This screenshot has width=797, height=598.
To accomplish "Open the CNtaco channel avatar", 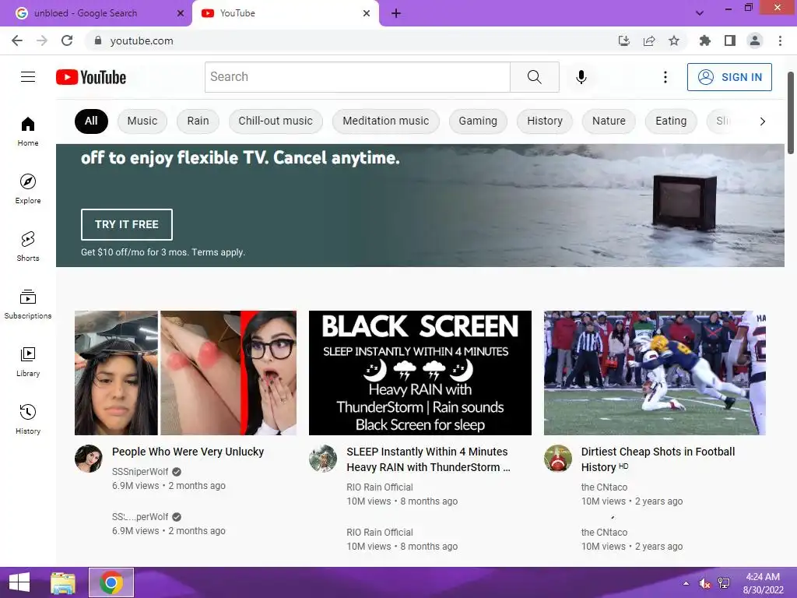I will coord(557,458).
